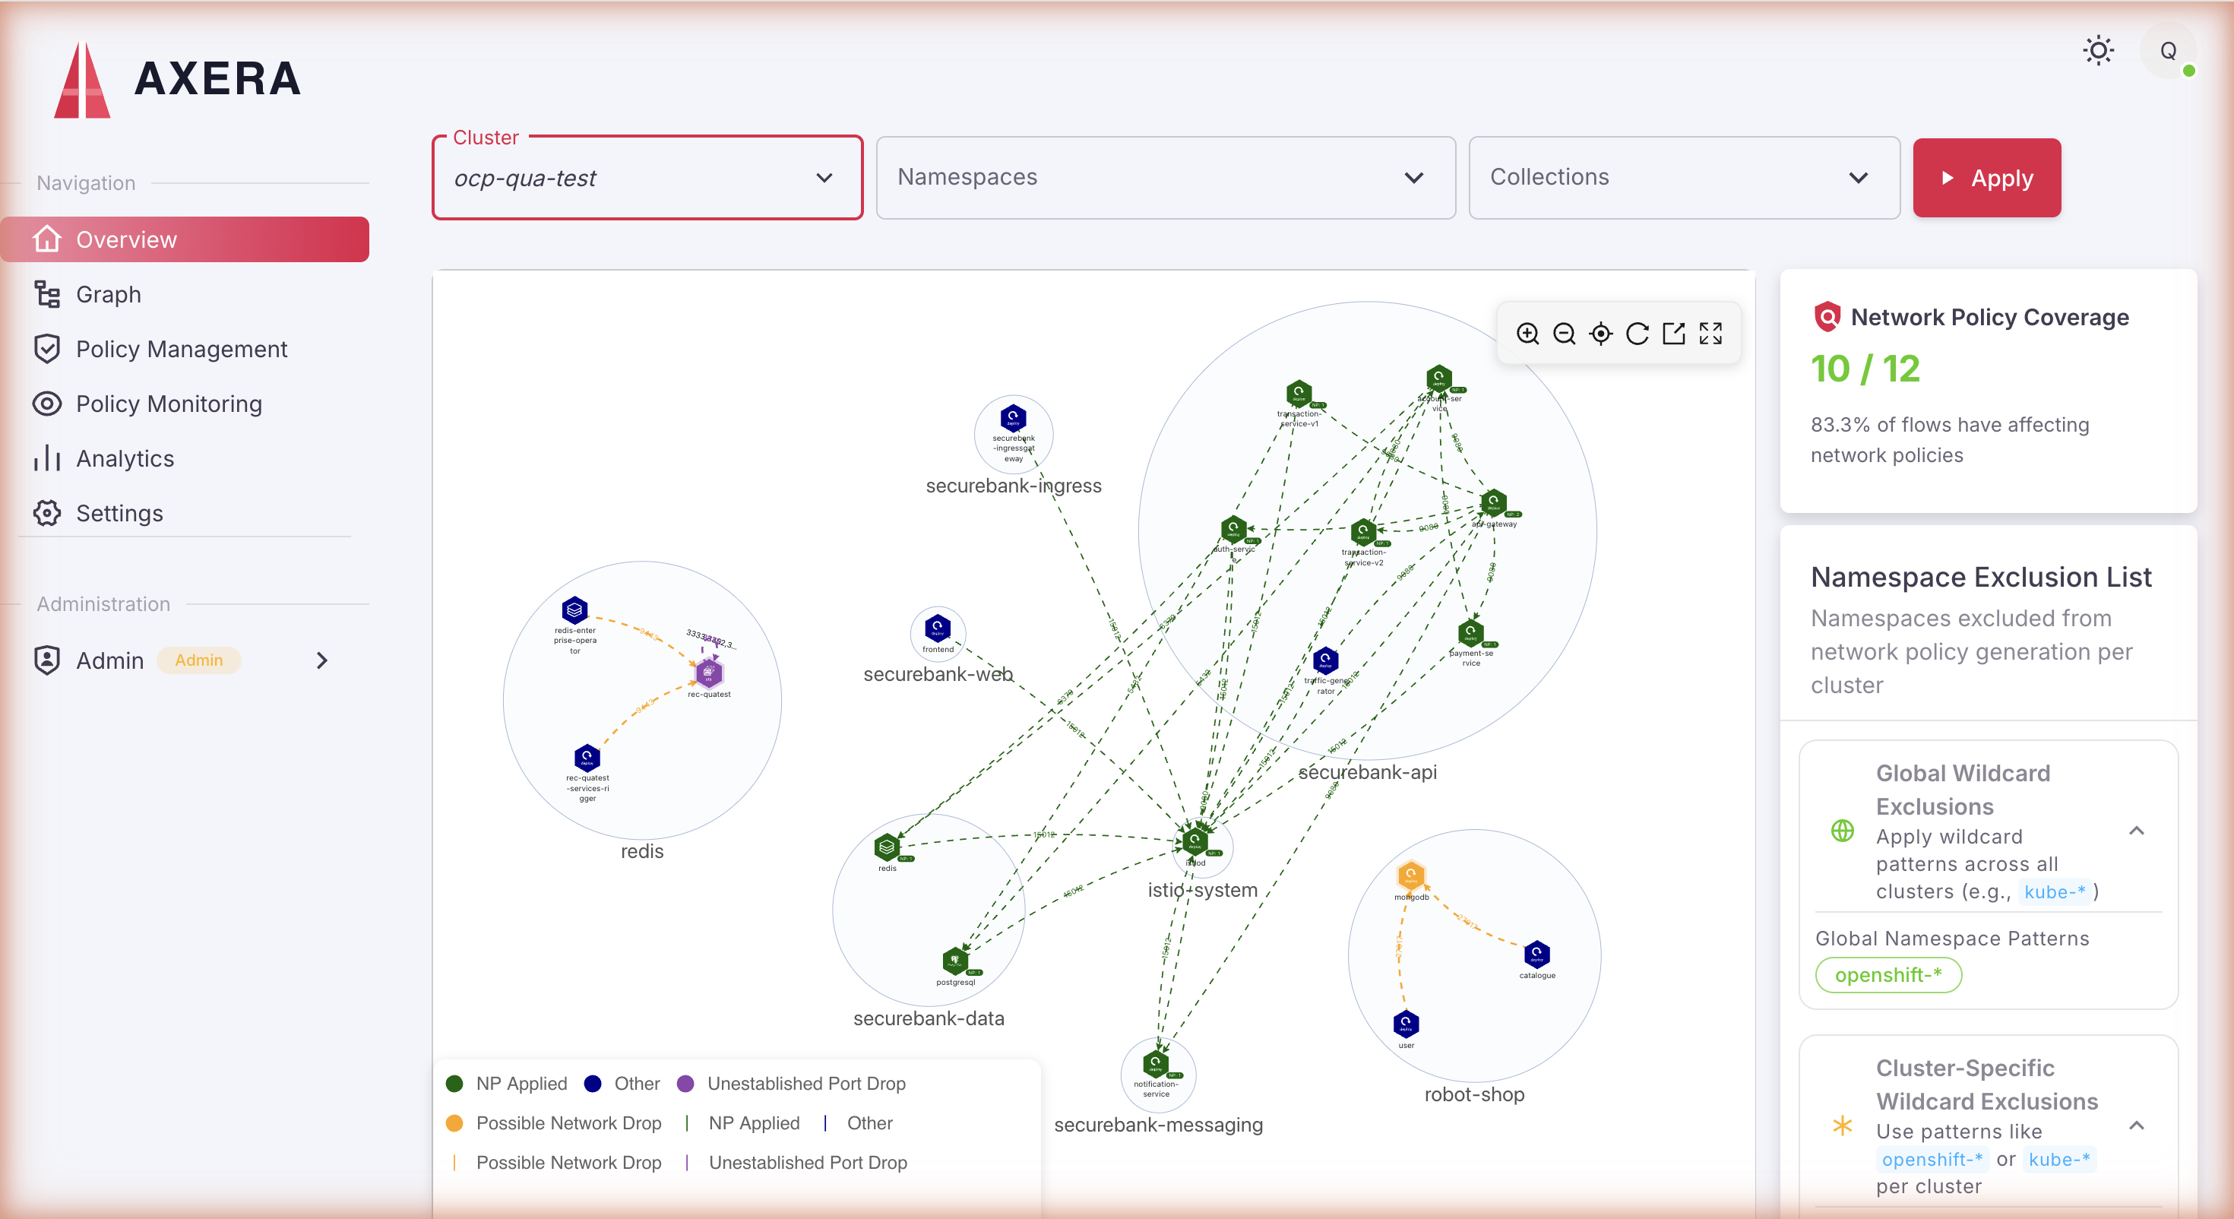Viewport: 2234px width, 1219px height.
Task: Select the istiod node
Action: coord(1195,840)
